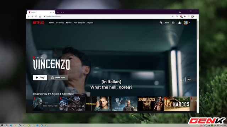Open the TV Shows section
This screenshot has width=227, height=127.
tap(60, 23)
